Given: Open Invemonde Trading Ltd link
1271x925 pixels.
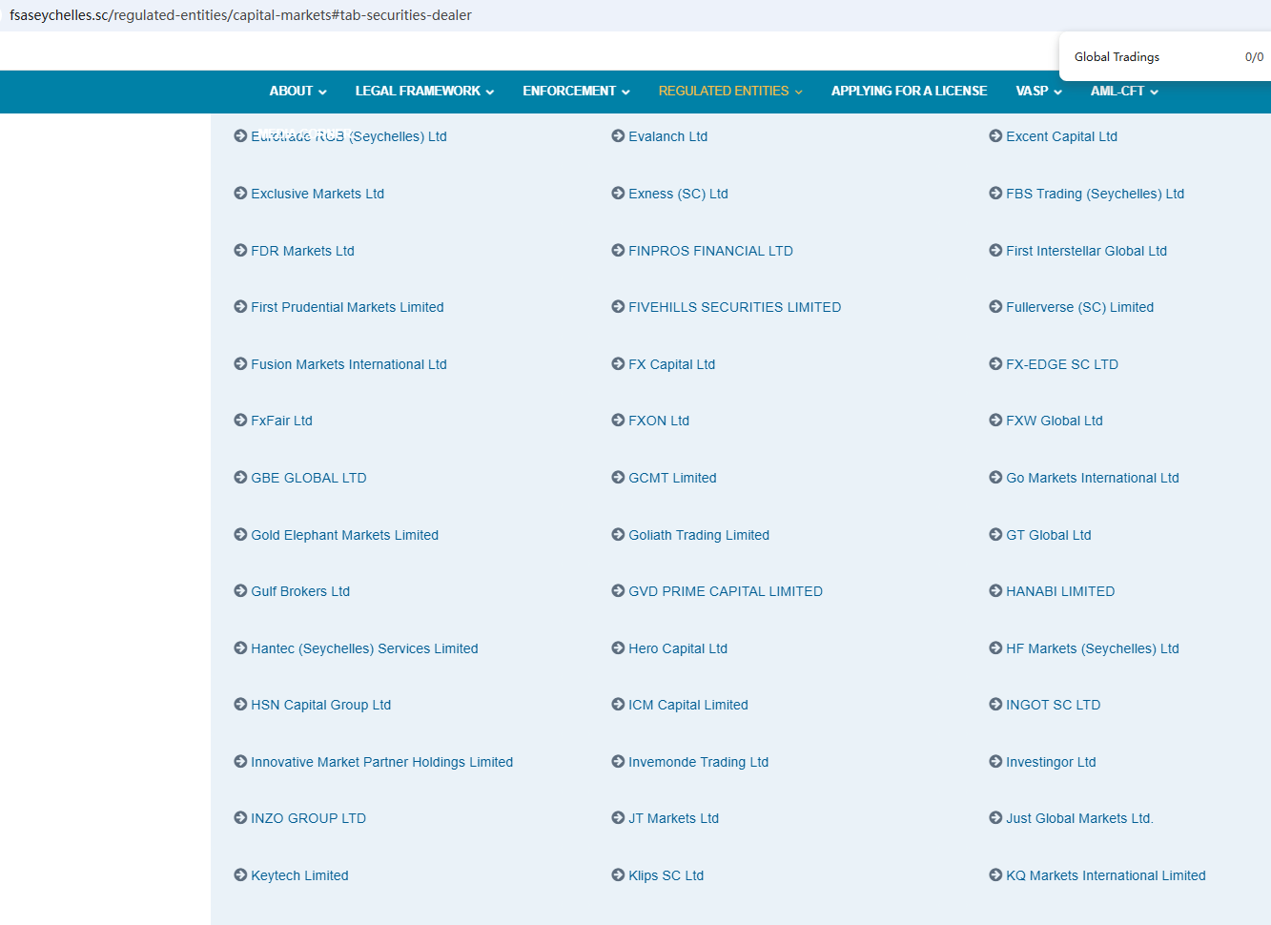Looking at the screenshot, I should [699, 762].
